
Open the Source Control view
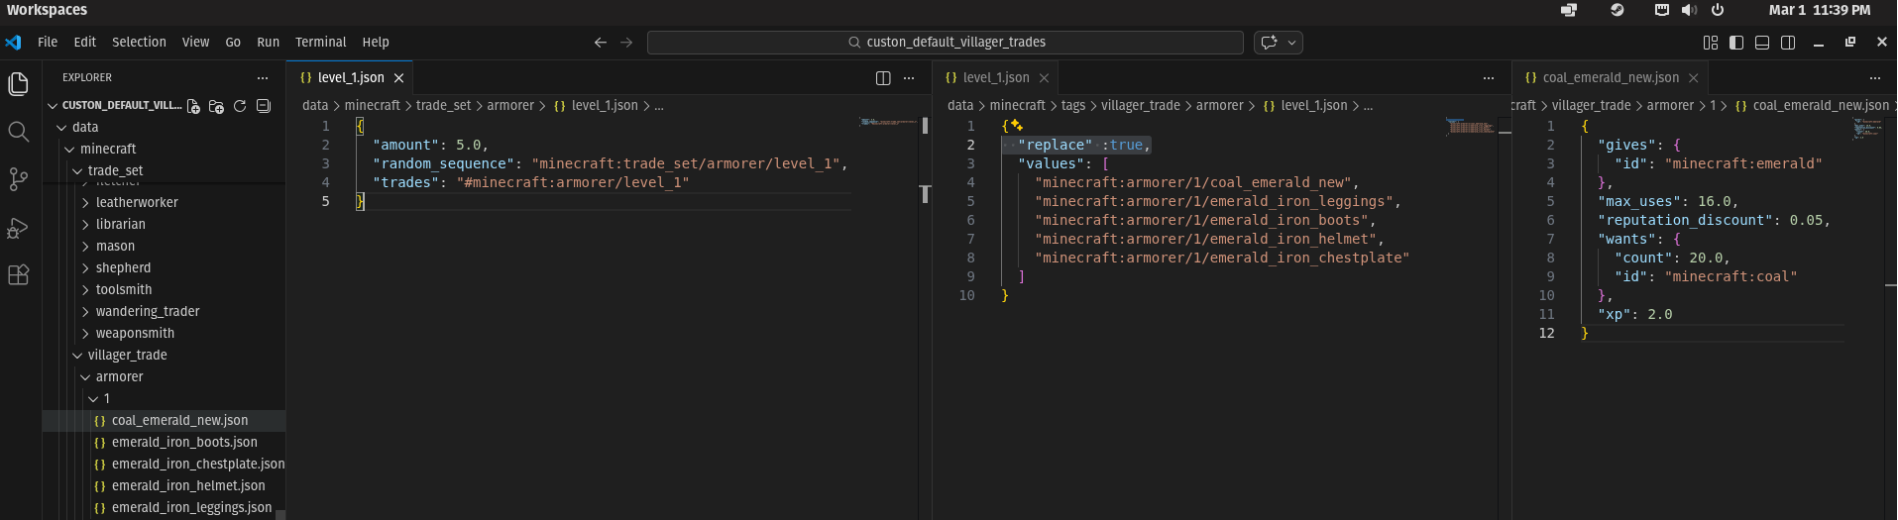pos(18,179)
